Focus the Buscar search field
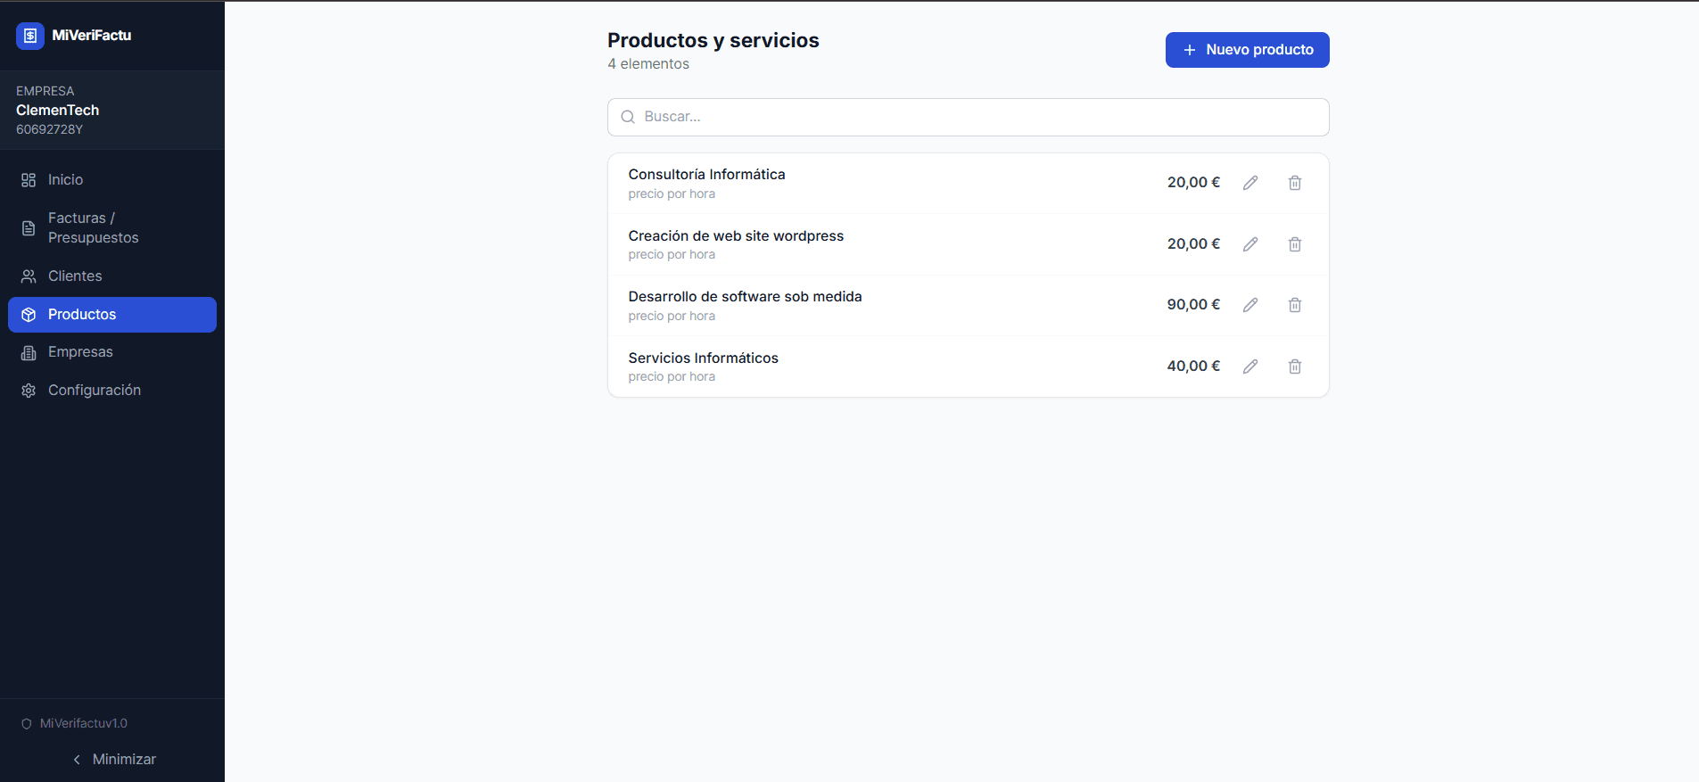This screenshot has height=782, width=1699. coord(969,117)
